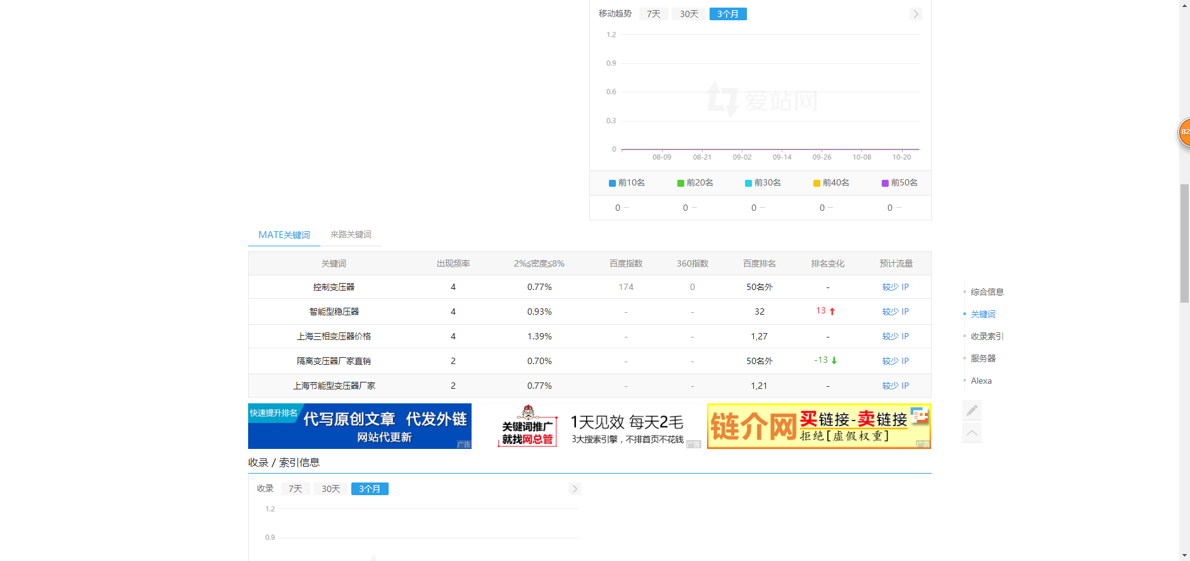1190x561 pixels.
Task: Click keyword 控制变压器
Action: coord(334,287)
